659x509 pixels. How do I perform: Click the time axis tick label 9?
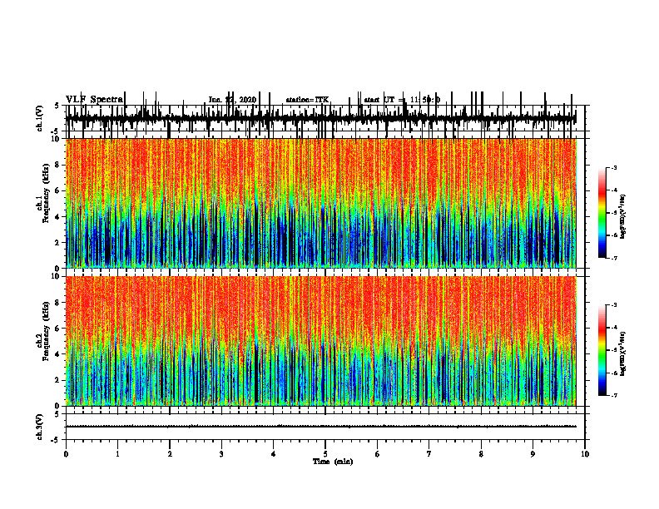point(533,454)
